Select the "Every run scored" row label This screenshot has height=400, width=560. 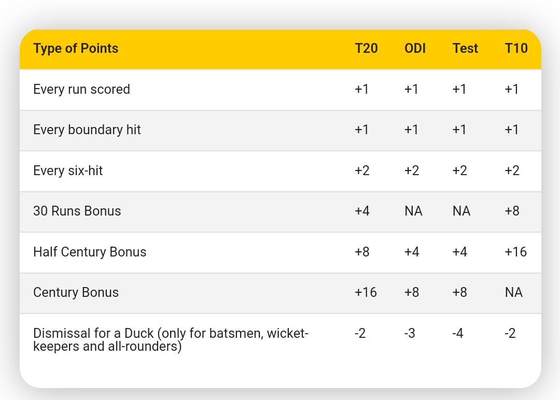[81, 90]
